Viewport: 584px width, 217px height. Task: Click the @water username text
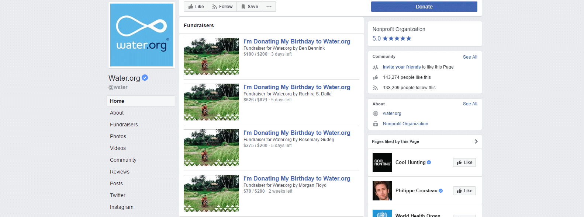[118, 87]
